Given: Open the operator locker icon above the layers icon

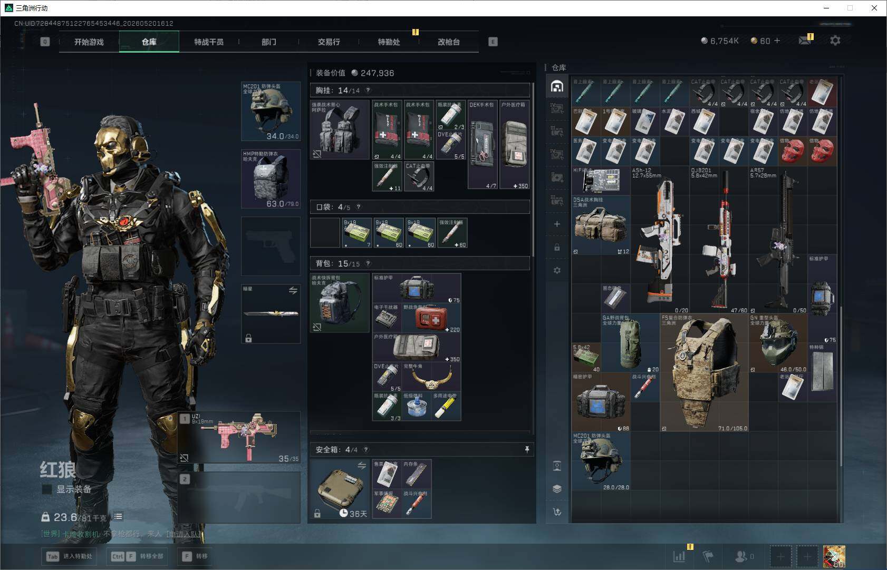Looking at the screenshot, I should pyautogui.click(x=557, y=466).
